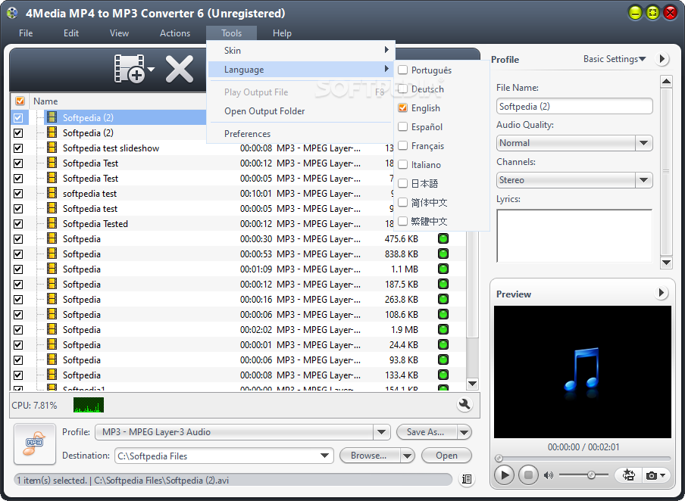Open the snapshot camera dropdown arrow
685x501 pixels.
click(x=663, y=475)
